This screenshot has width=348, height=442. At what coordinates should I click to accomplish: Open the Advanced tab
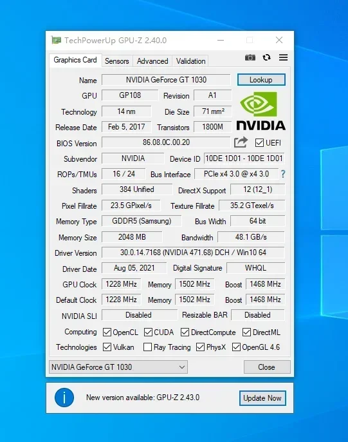(x=152, y=61)
